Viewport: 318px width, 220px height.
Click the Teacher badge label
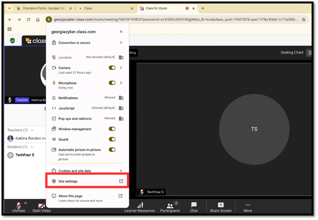pyautogui.click(x=22, y=100)
